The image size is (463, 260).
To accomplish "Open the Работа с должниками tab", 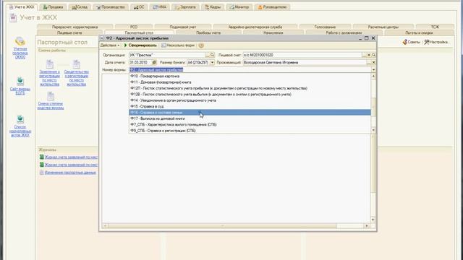I will point(344,32).
